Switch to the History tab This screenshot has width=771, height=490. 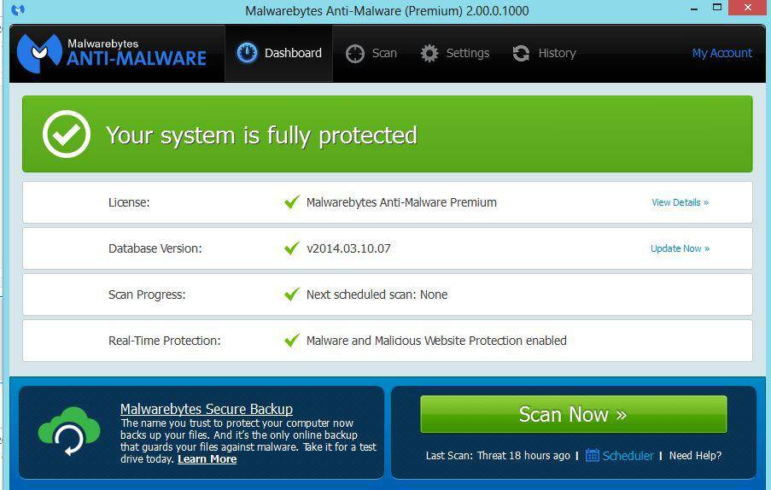pos(545,53)
